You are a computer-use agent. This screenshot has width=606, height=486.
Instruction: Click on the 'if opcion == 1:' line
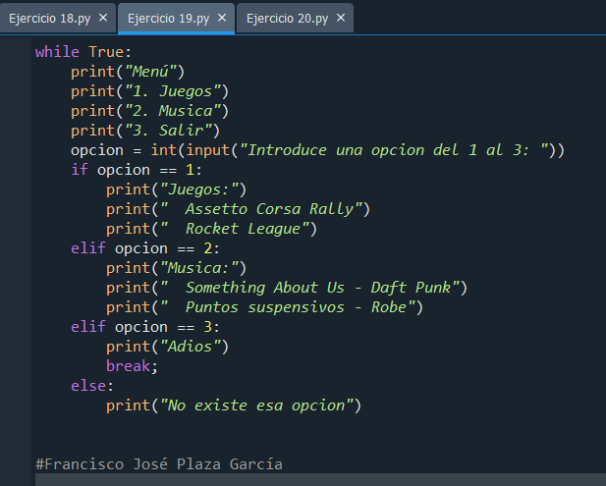coord(136,170)
